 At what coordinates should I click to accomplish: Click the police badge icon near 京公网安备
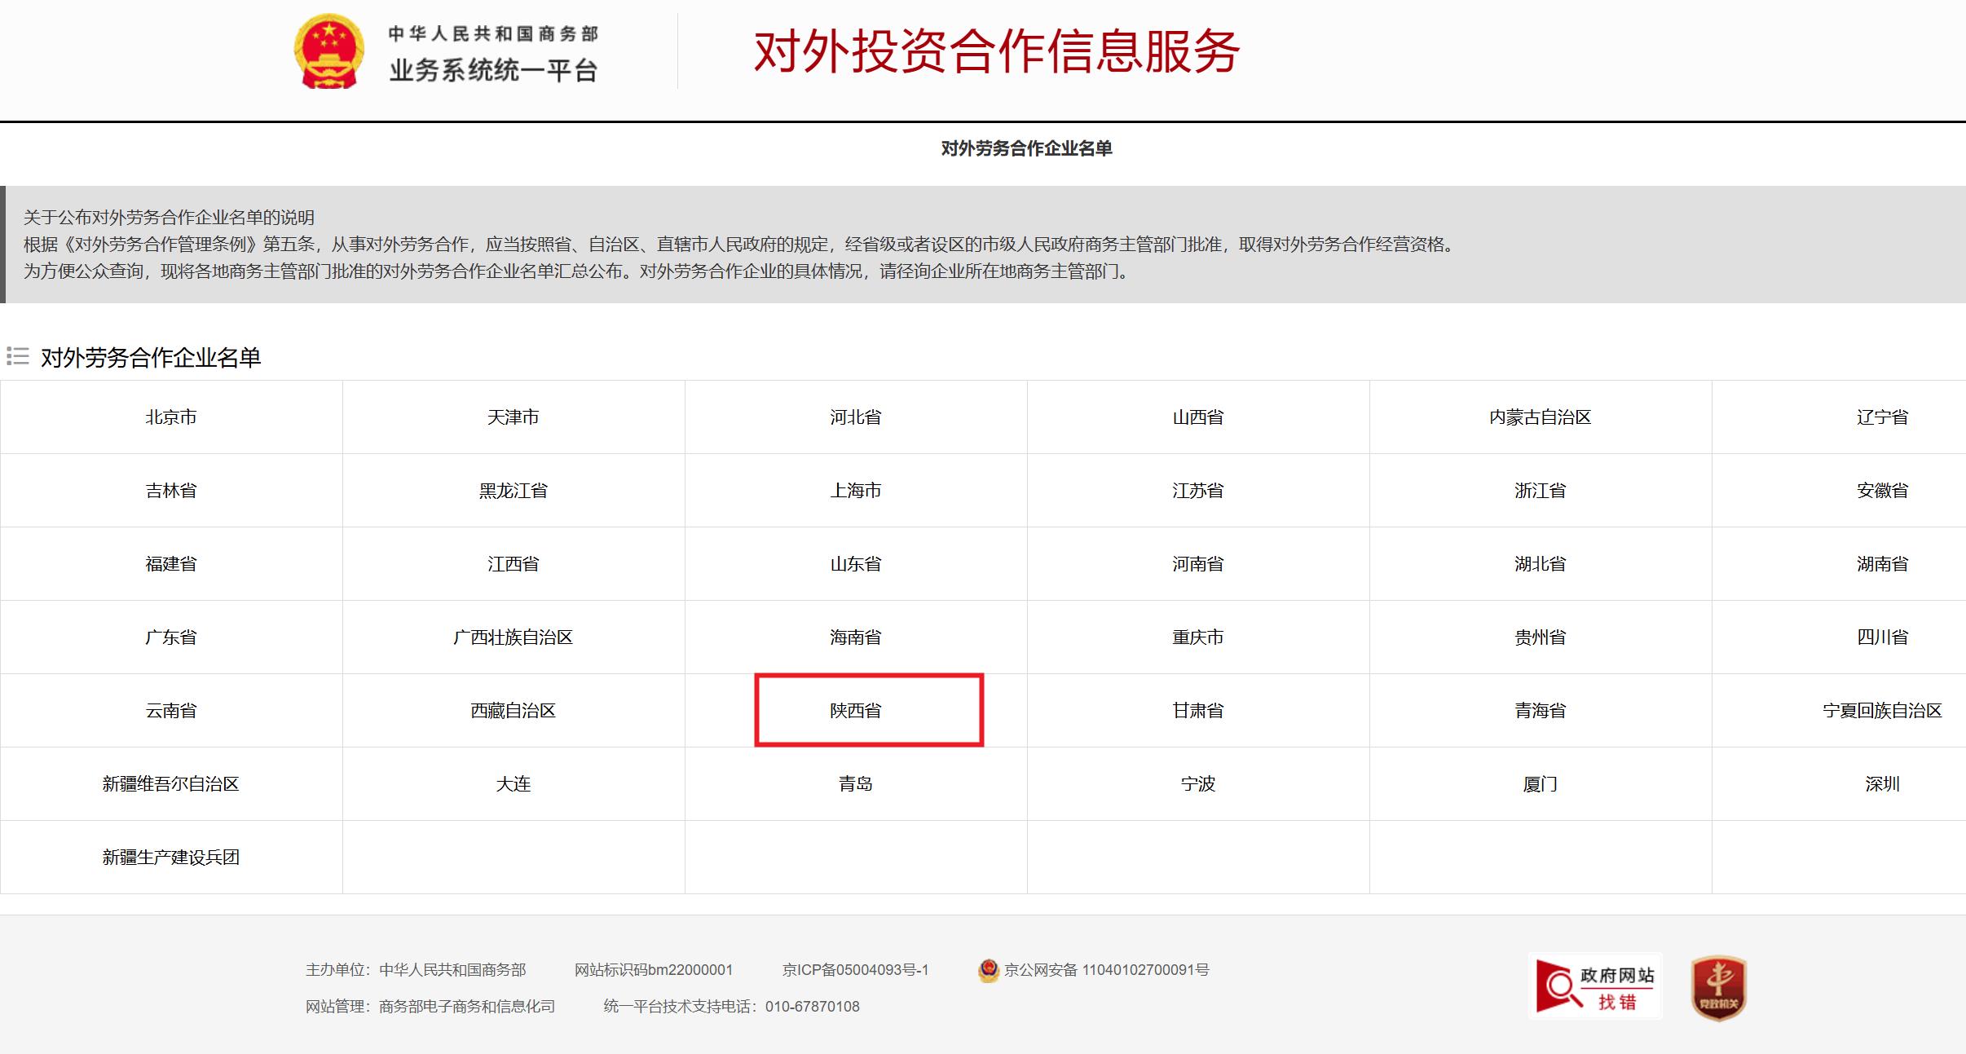(x=988, y=970)
